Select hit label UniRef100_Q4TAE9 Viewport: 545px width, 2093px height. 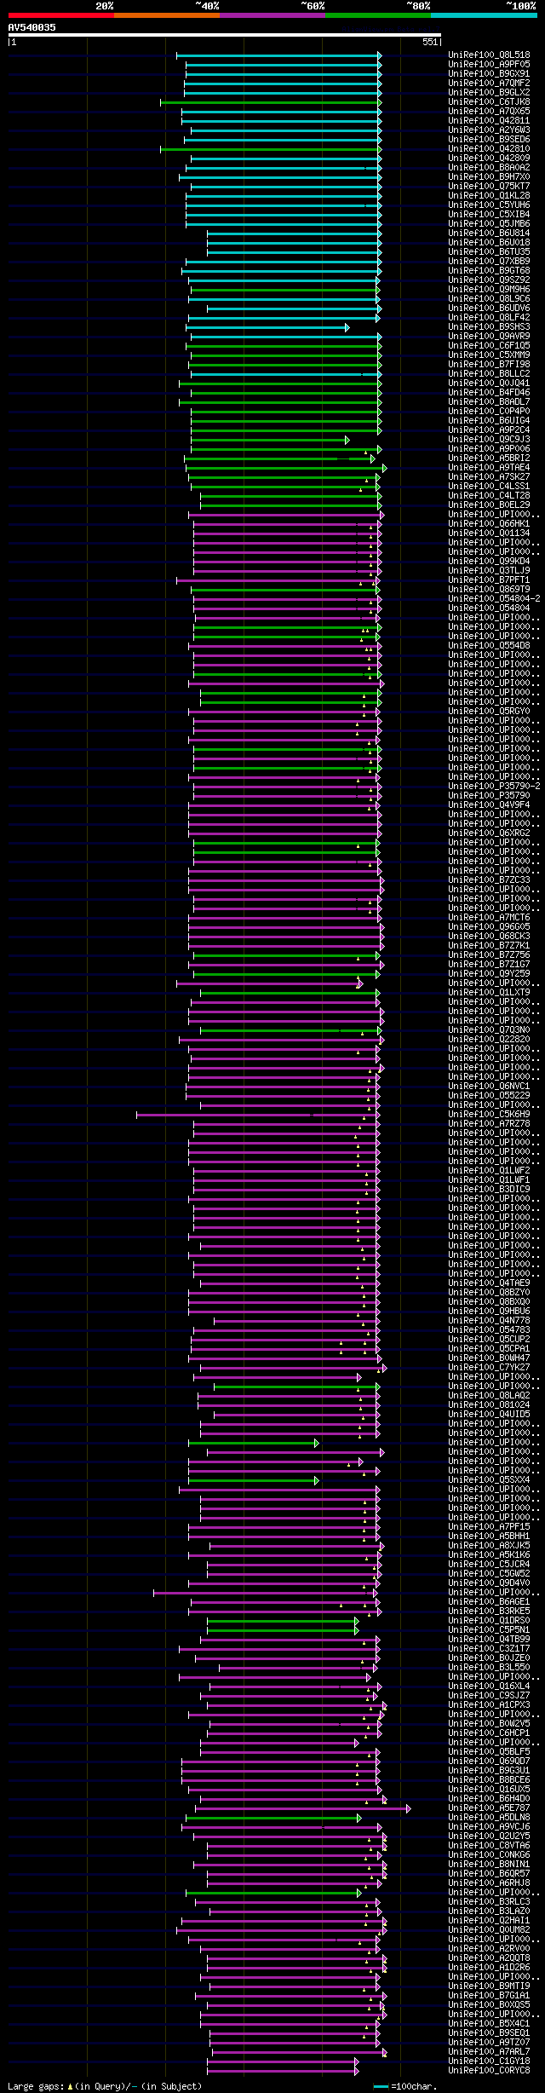pyautogui.click(x=489, y=1283)
